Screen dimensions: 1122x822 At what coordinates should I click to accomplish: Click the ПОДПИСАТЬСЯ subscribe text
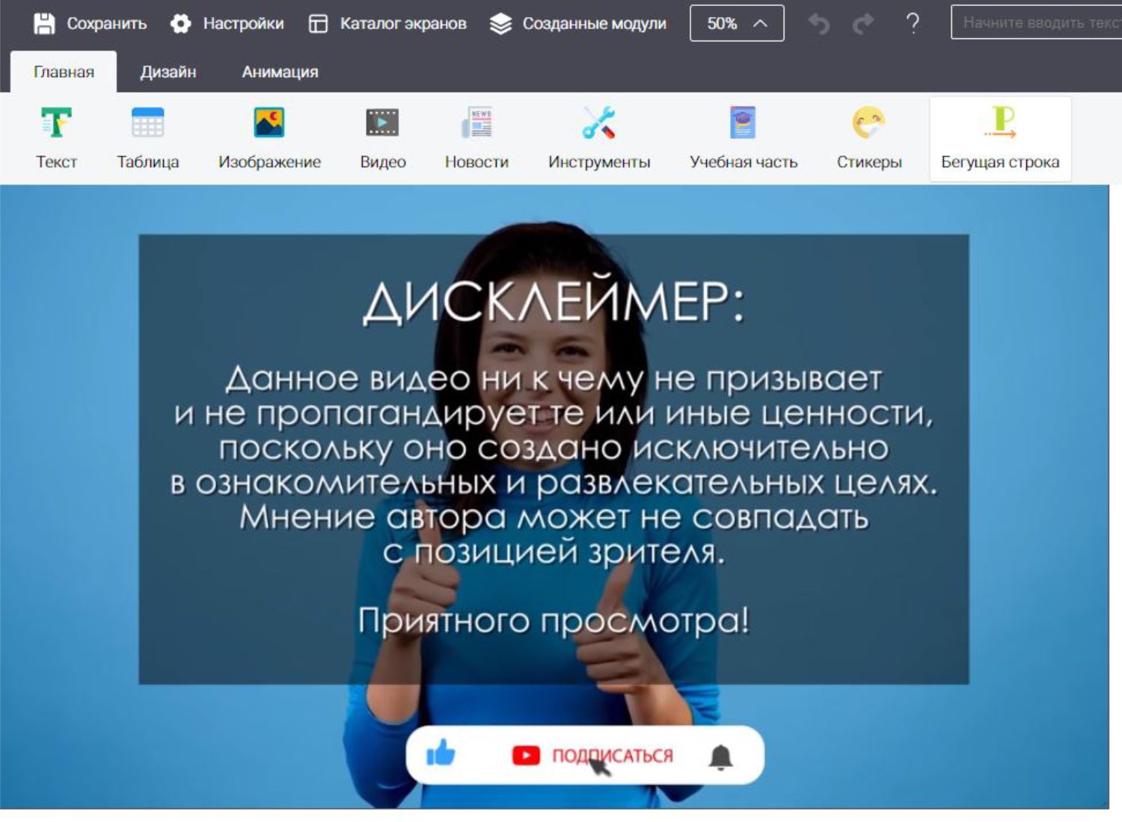pos(613,755)
